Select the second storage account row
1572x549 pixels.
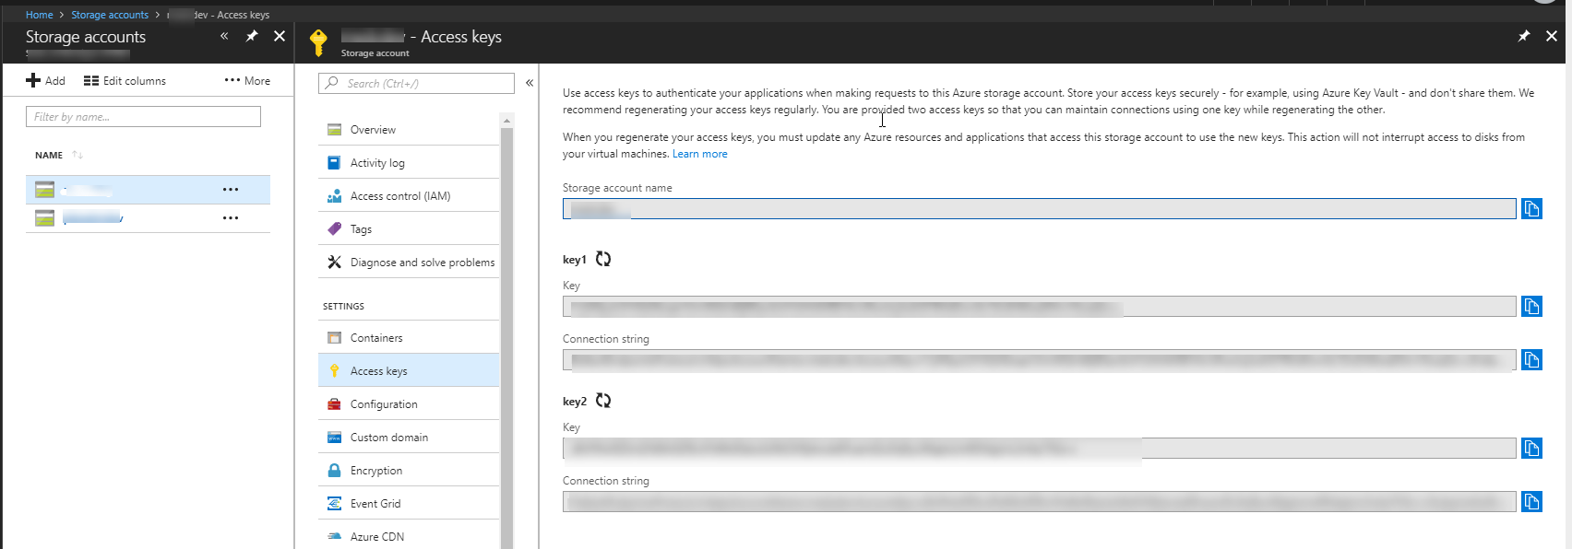[148, 218]
